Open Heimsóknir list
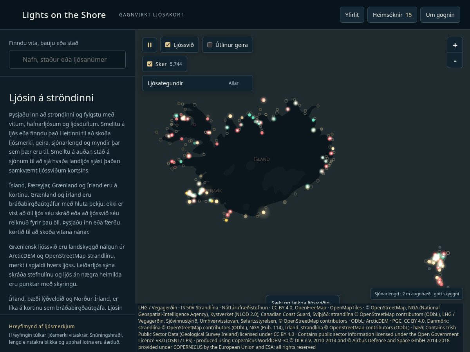Screen dimensions: 470x352 392,15
